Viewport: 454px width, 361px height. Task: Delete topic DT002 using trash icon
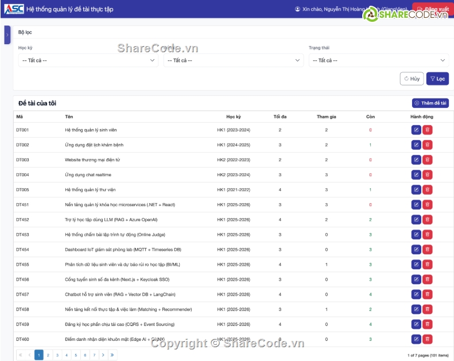(x=428, y=145)
